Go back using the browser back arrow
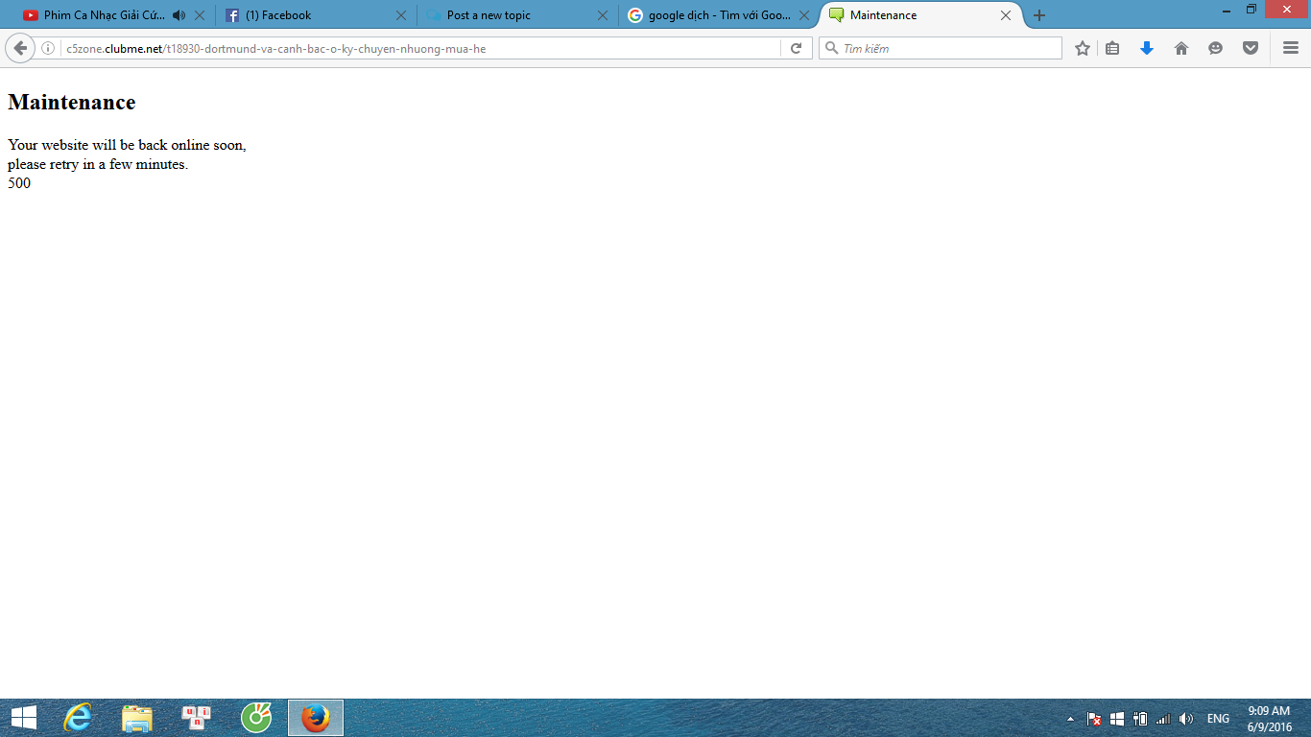The image size is (1311, 737). (x=20, y=48)
